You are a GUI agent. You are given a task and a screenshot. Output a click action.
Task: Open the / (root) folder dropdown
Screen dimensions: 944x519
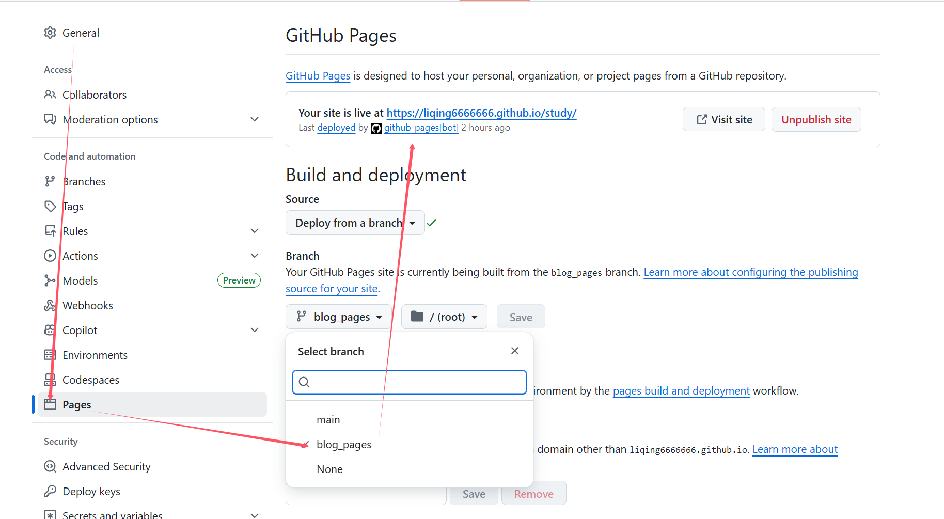pos(444,317)
